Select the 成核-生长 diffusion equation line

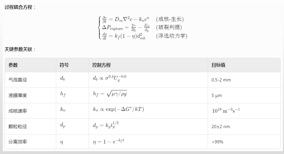point(141,19)
